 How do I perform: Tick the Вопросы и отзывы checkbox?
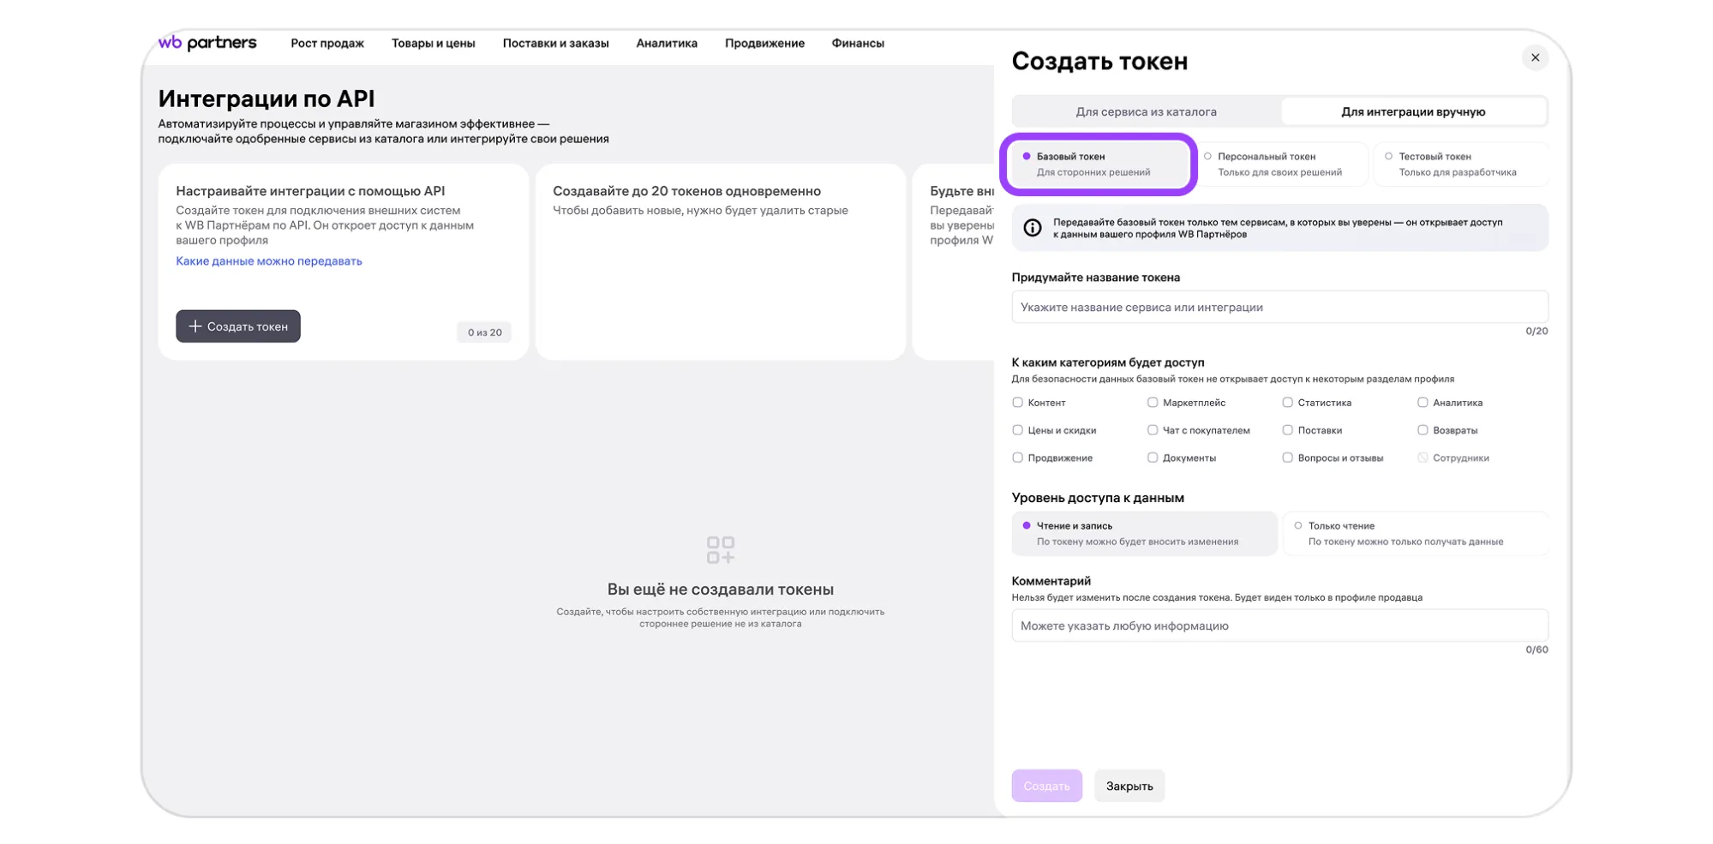tap(1286, 458)
